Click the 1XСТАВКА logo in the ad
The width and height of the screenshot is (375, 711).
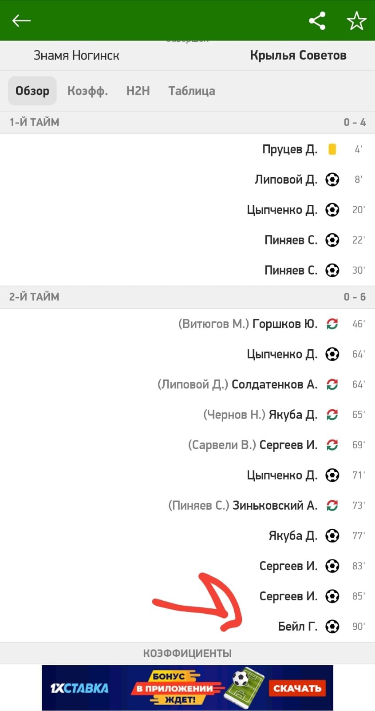click(x=79, y=688)
